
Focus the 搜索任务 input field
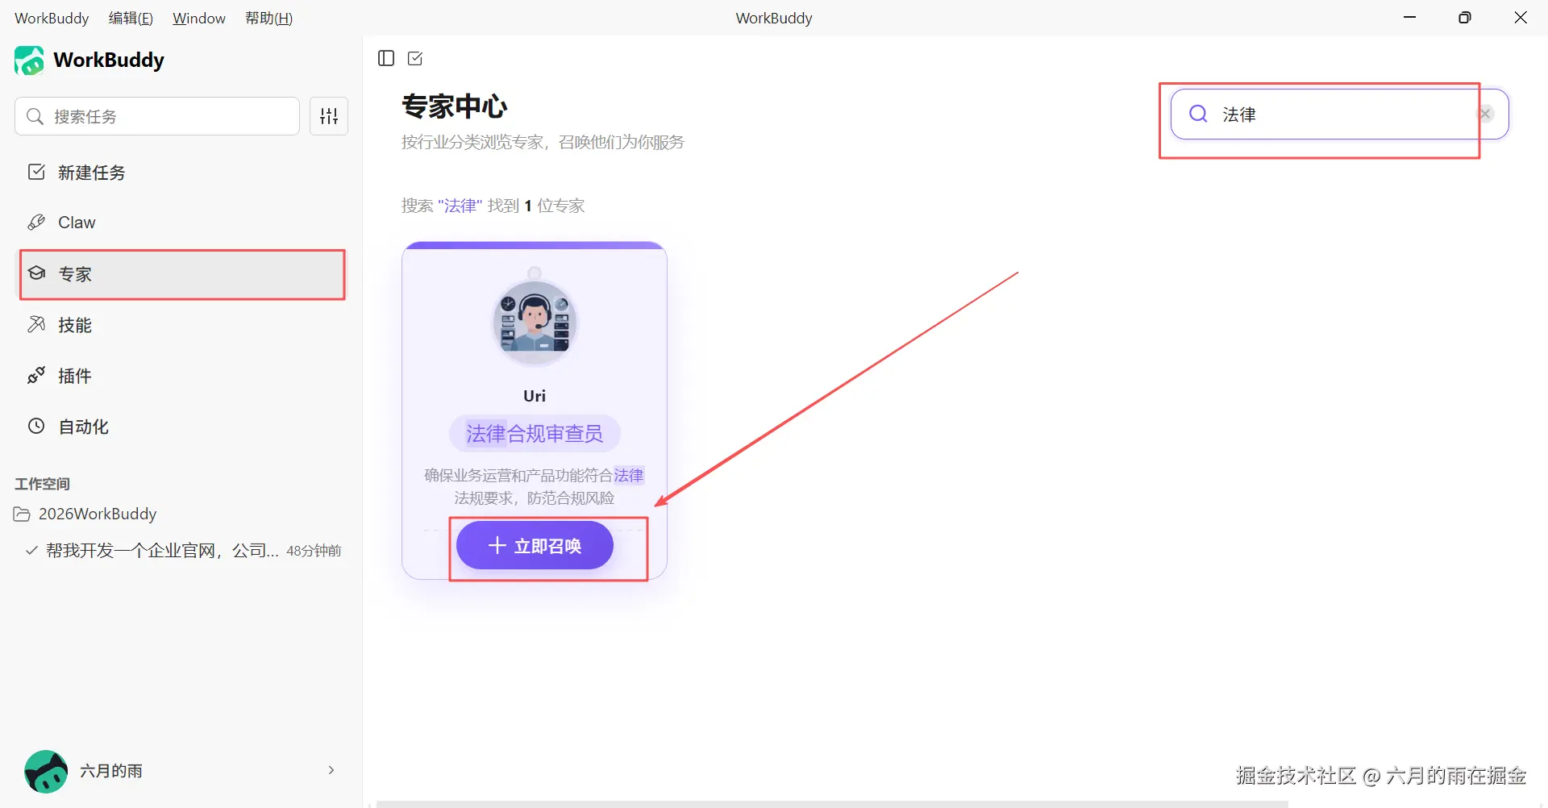157,116
